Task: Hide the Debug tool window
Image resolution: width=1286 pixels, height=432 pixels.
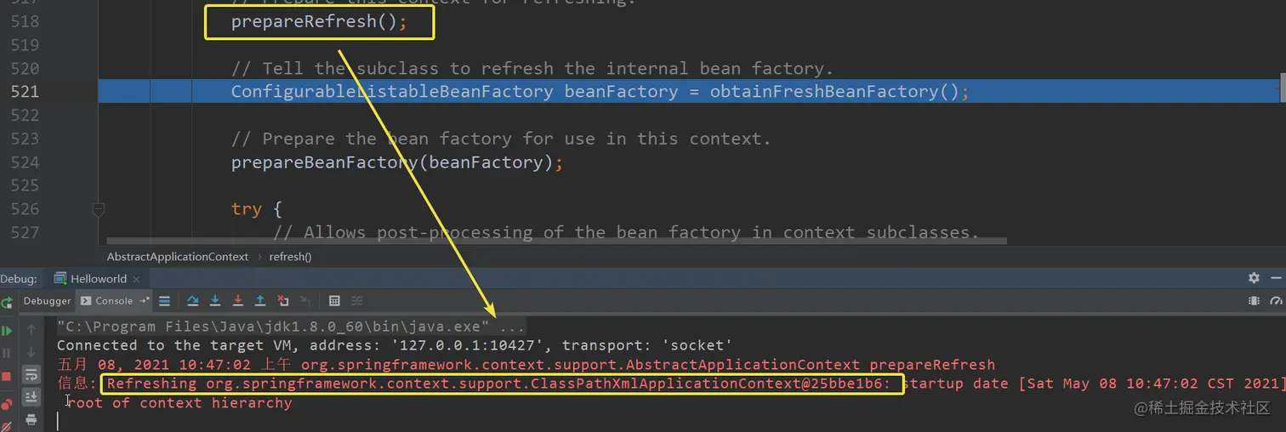Action: pos(1277,278)
